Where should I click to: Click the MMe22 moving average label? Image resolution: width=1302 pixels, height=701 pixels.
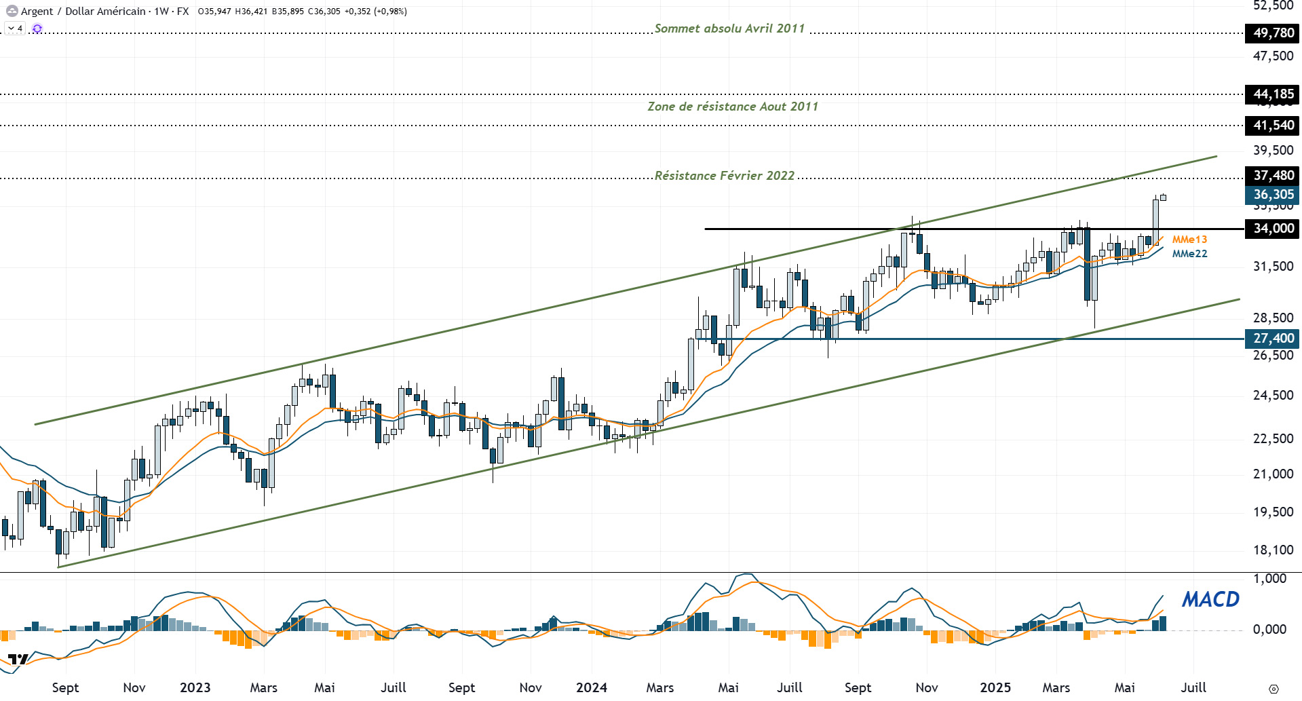tap(1189, 254)
